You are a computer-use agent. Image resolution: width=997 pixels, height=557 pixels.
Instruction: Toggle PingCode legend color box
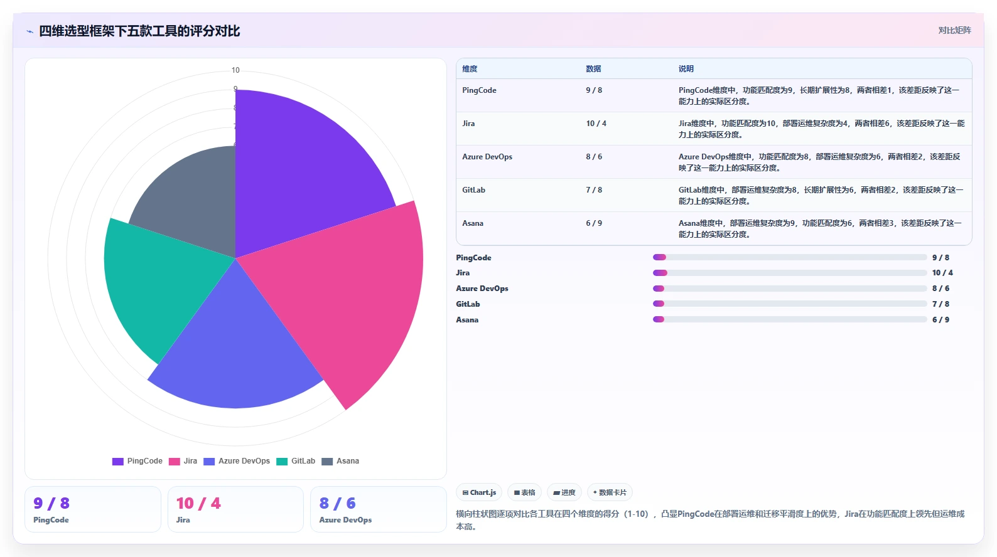click(x=118, y=461)
